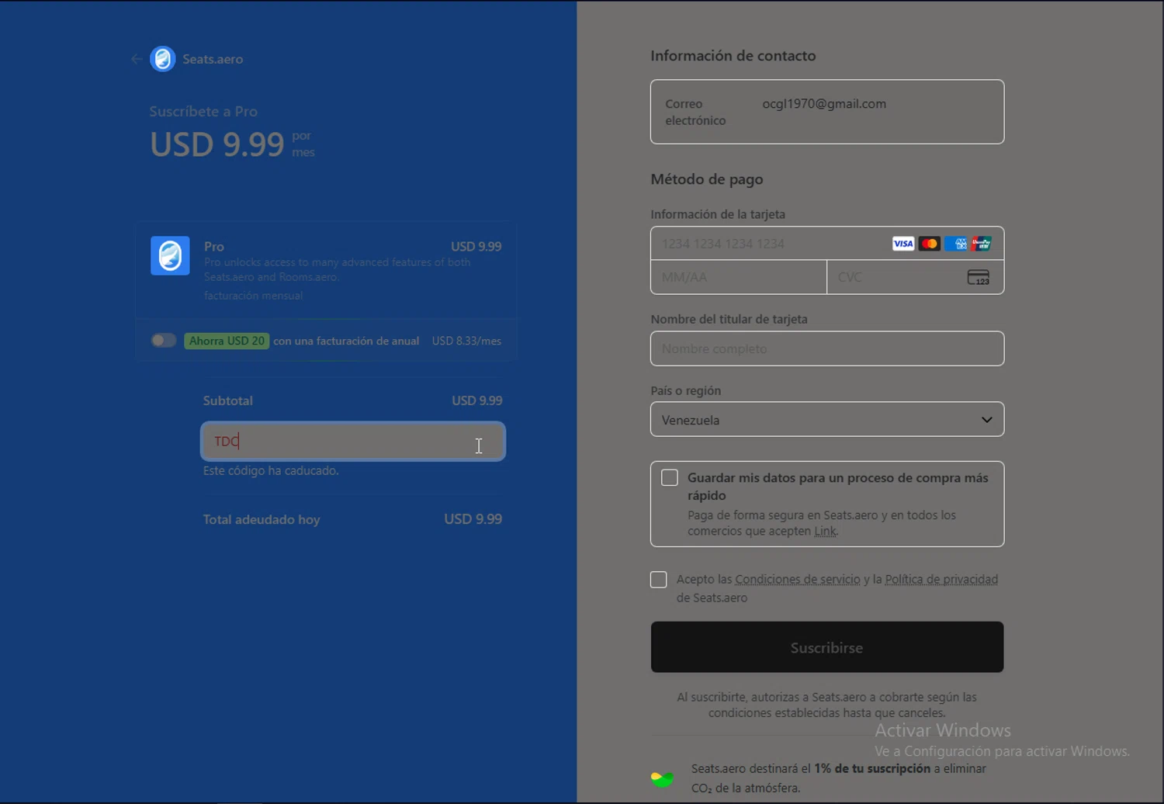Viewport: 1164px width, 804px height.
Task: Click the promo code field containing TDC
Action: coord(353,441)
